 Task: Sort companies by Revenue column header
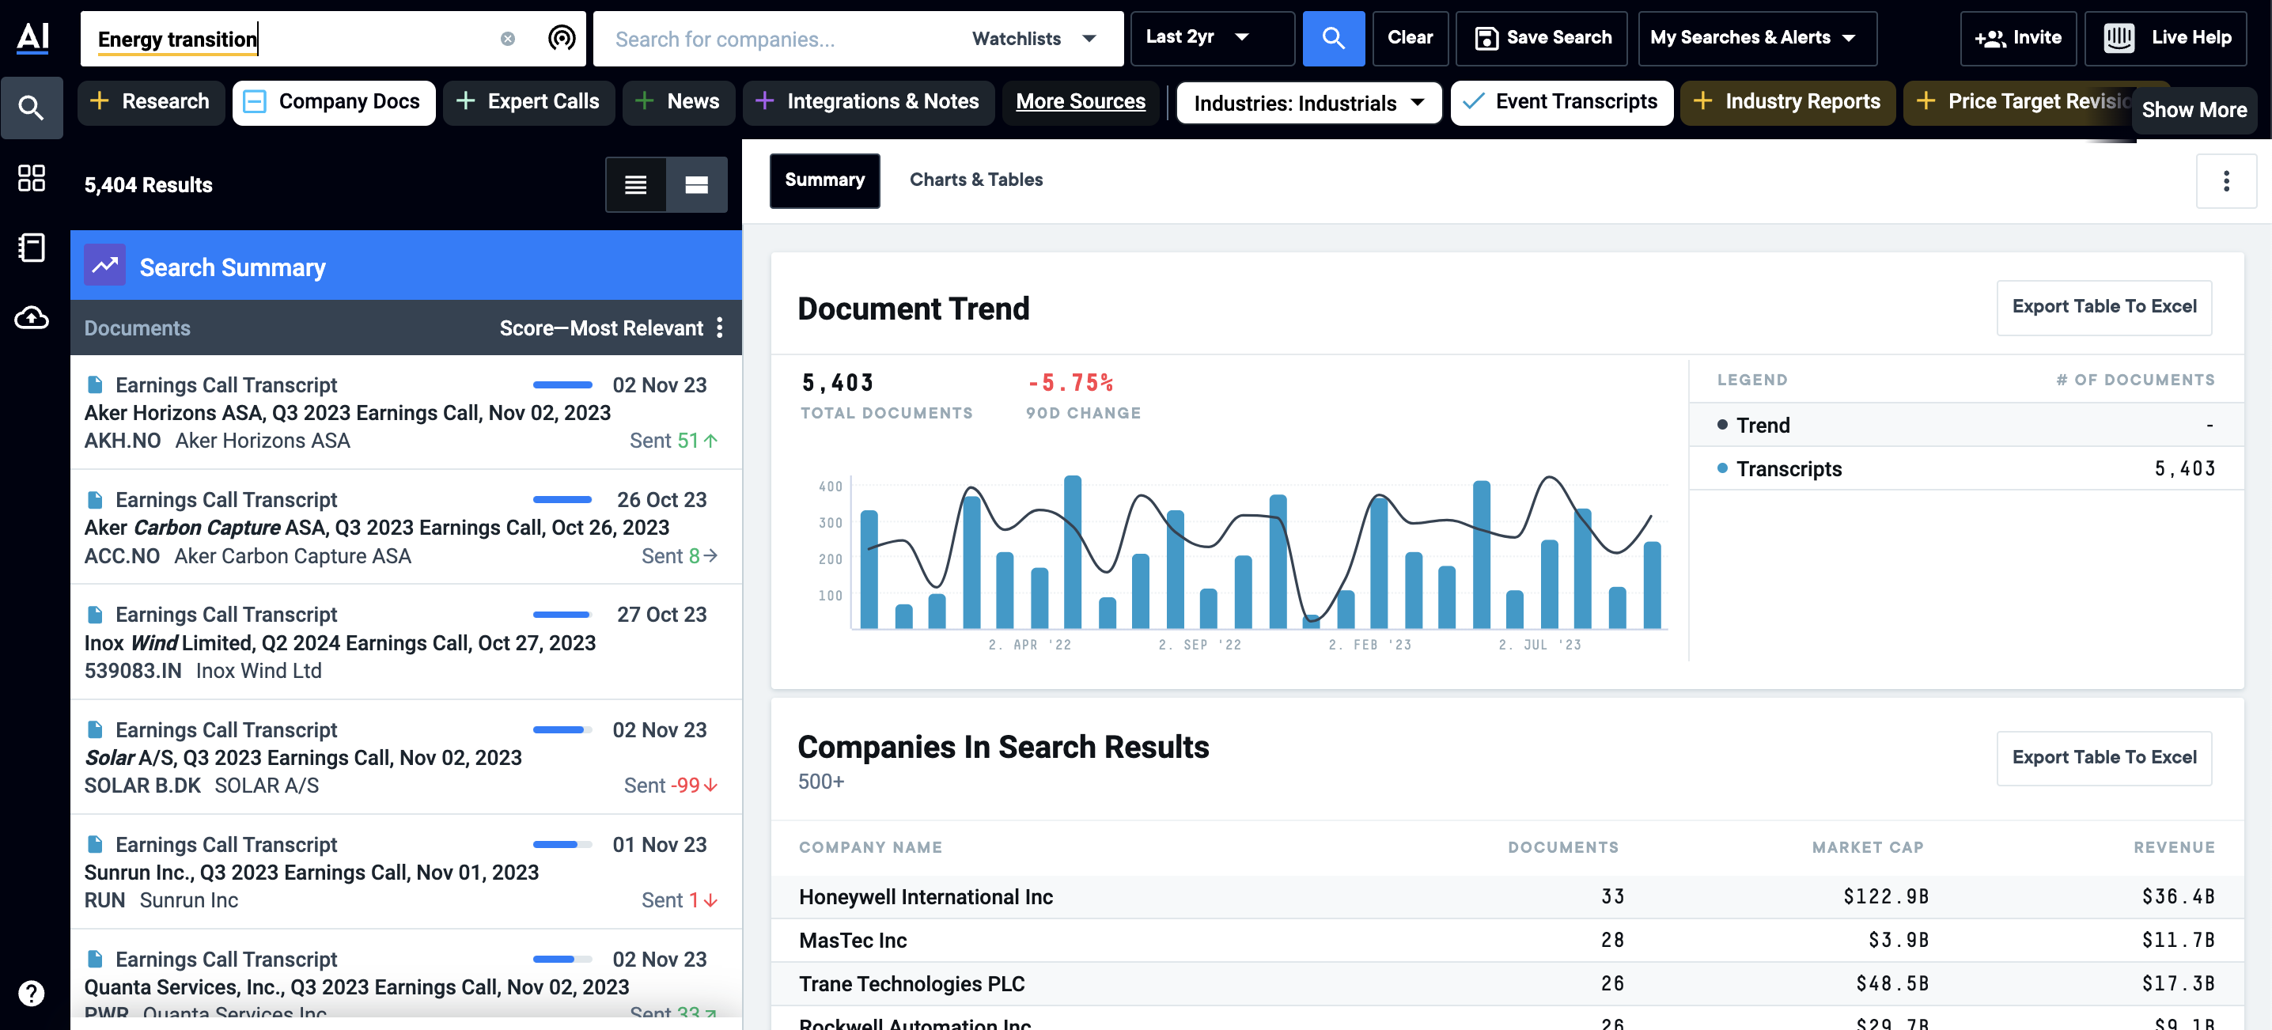(2174, 847)
